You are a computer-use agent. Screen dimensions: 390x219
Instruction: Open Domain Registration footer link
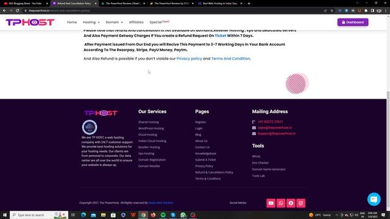tap(152, 160)
